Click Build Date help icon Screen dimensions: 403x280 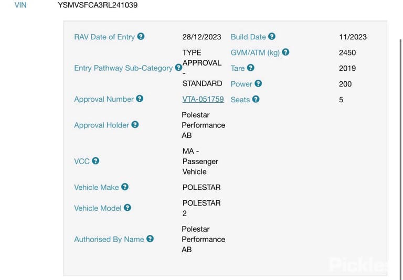click(x=272, y=37)
